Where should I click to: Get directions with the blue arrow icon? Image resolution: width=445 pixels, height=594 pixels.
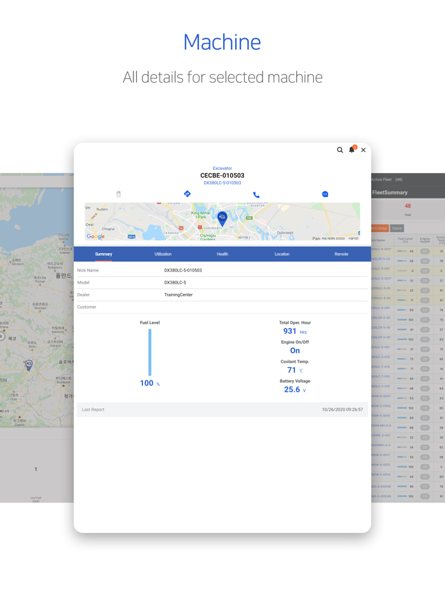click(x=187, y=194)
